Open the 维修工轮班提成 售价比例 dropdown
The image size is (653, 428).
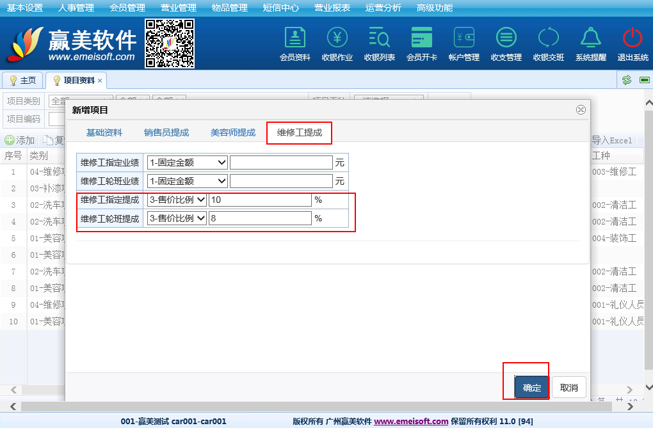click(x=177, y=218)
